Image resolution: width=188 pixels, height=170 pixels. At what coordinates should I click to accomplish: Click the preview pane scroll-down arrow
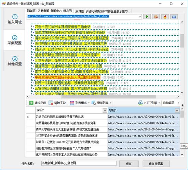(182, 93)
